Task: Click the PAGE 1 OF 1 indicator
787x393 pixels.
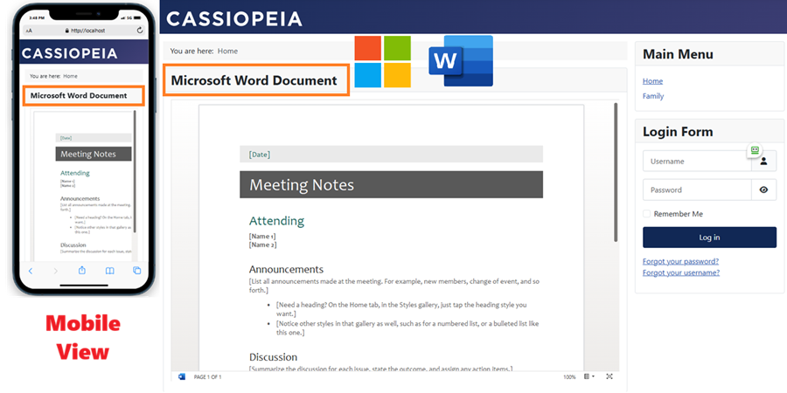Action: [x=207, y=376]
